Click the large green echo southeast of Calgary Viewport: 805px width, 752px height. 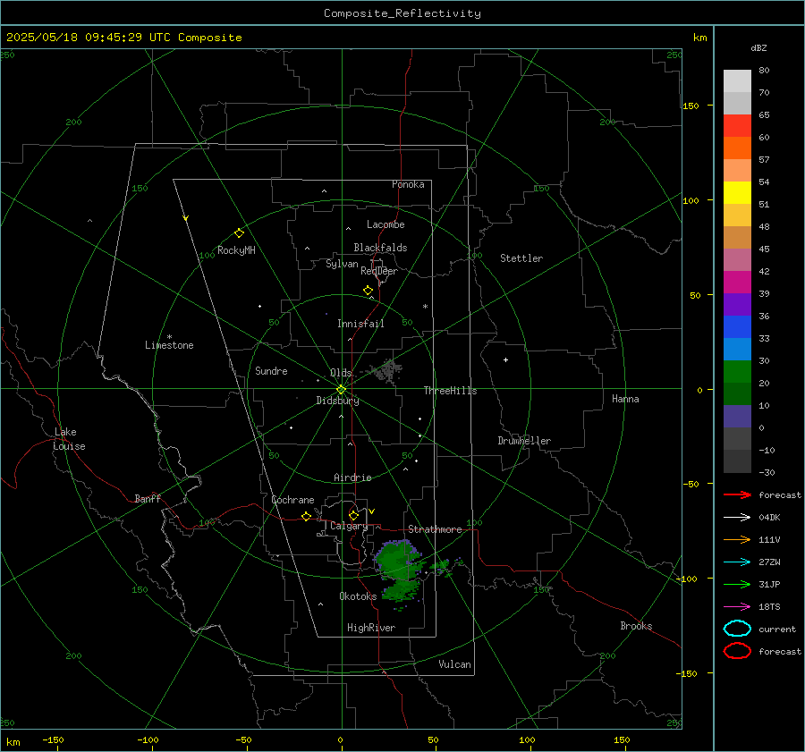pyautogui.click(x=398, y=558)
